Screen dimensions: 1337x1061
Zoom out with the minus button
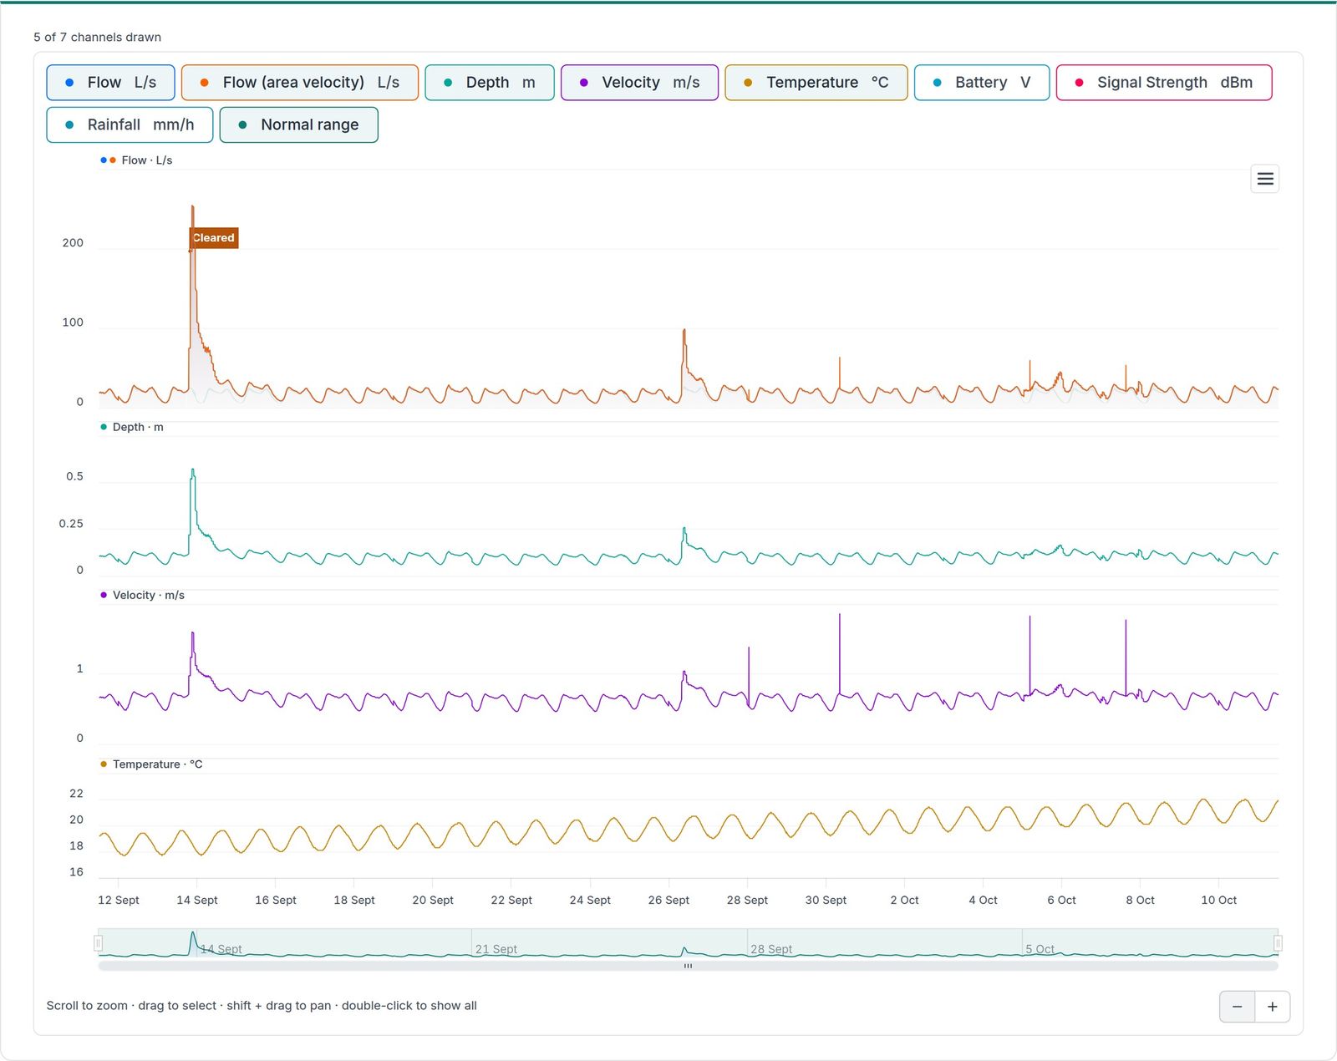[x=1237, y=1007]
